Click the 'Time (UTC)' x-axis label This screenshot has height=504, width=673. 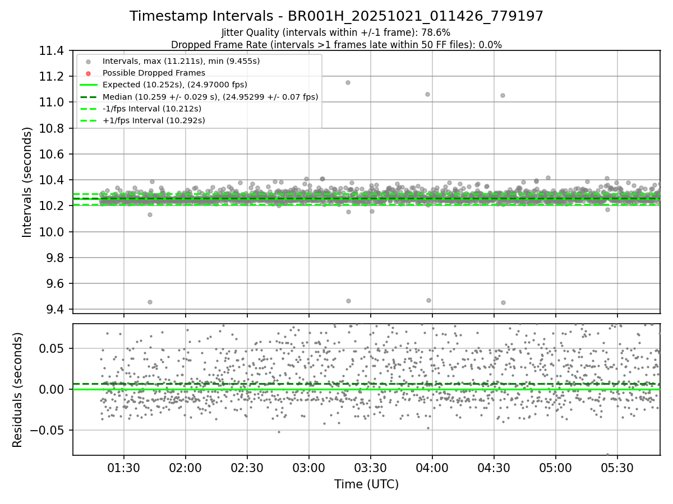pos(366,484)
